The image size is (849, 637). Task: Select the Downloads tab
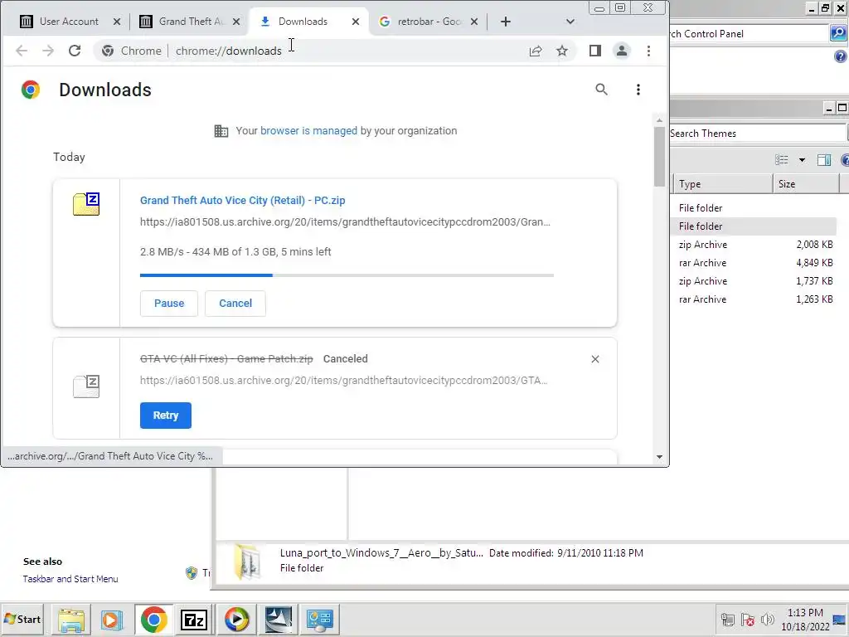click(x=303, y=22)
